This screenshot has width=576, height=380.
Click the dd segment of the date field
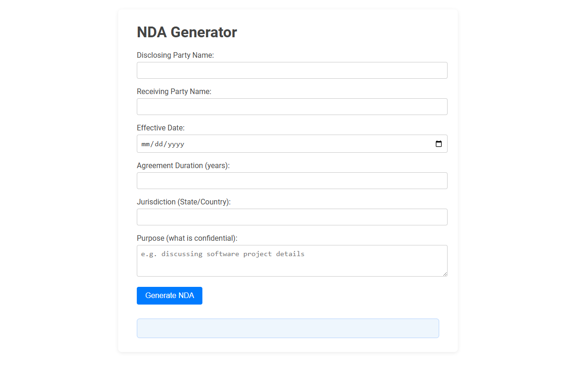(159, 144)
